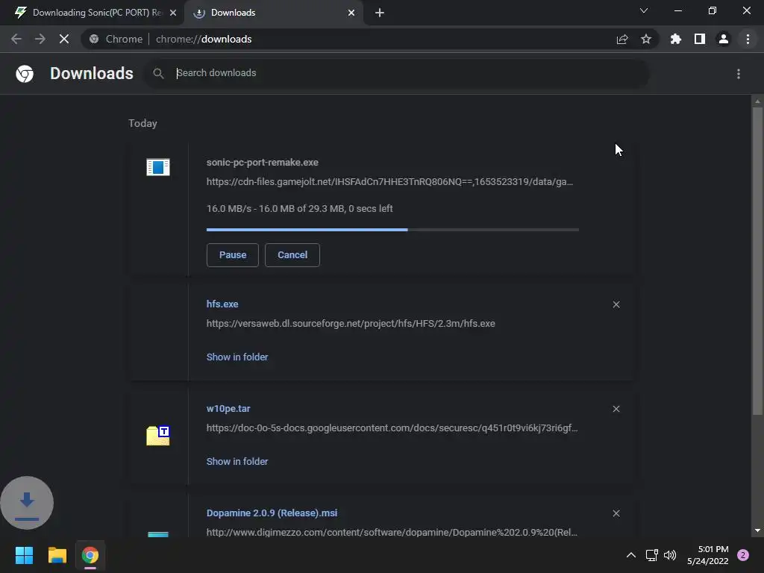Show w10pe.tar in folder
Image resolution: width=764 pixels, height=573 pixels.
pyautogui.click(x=237, y=461)
